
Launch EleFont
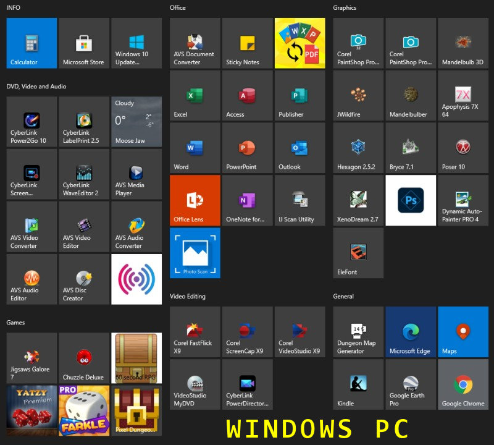point(358,253)
